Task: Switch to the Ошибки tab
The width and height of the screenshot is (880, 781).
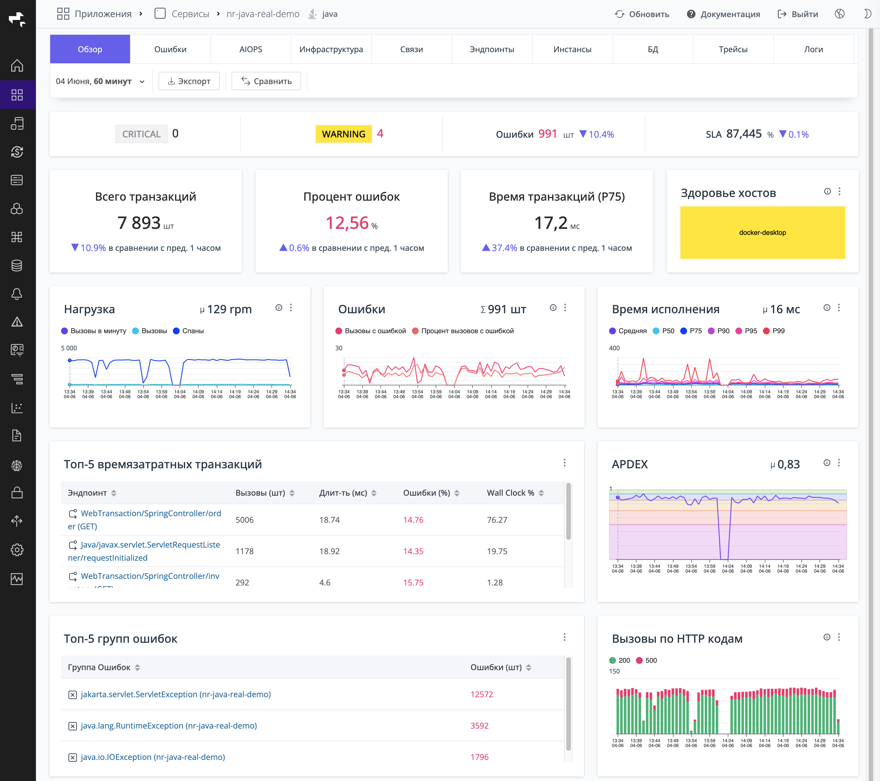Action: (171, 49)
